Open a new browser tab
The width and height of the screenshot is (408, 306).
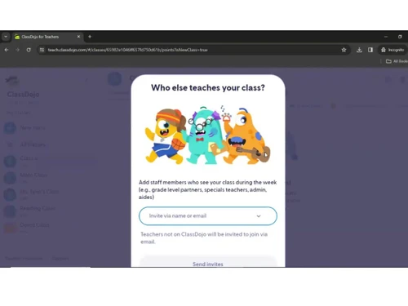pyautogui.click(x=90, y=37)
